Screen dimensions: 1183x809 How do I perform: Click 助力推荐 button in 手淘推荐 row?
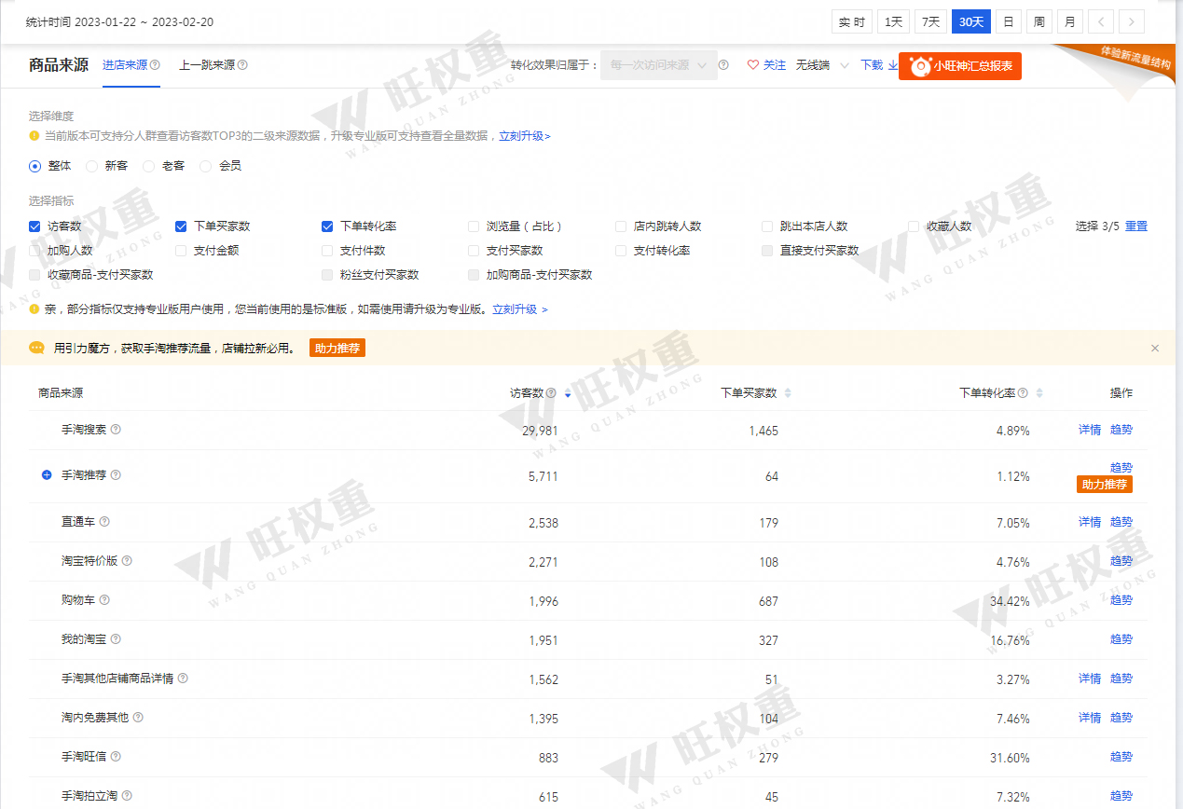(1105, 485)
